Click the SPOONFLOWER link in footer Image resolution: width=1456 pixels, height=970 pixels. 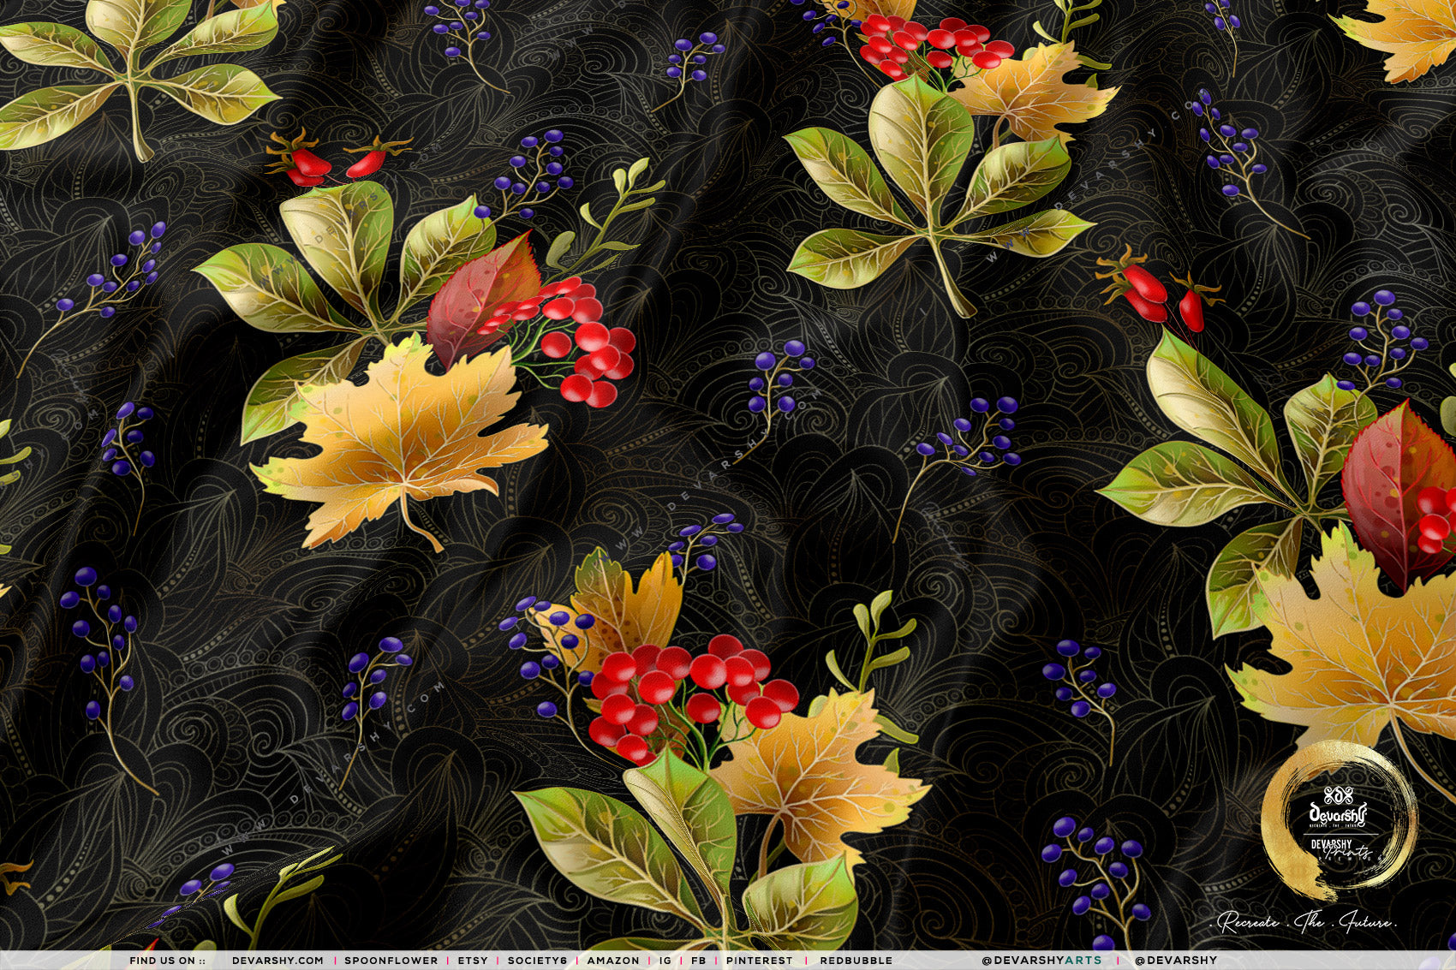point(391,961)
